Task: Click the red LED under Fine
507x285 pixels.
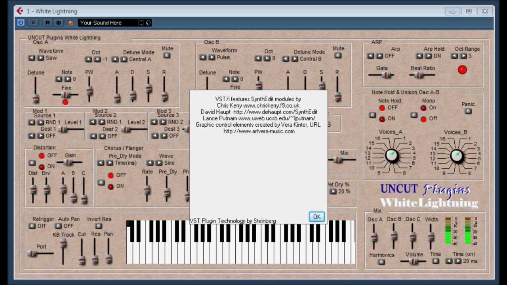Action: [x=65, y=102]
